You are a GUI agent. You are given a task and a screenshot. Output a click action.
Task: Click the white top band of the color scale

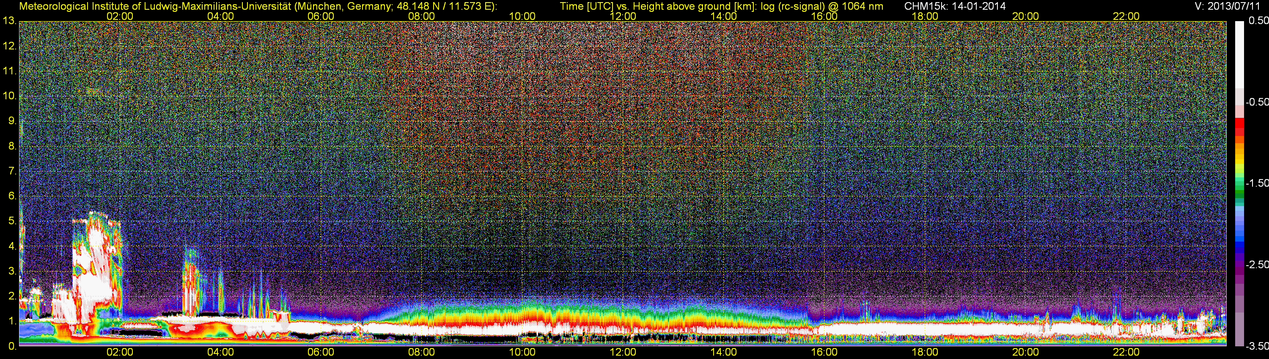pos(1239,54)
